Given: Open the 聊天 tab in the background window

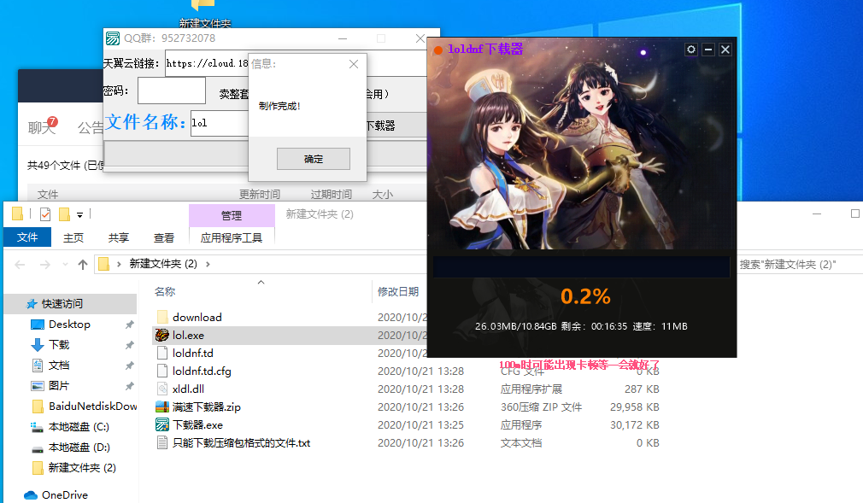Looking at the screenshot, I should click(x=41, y=128).
